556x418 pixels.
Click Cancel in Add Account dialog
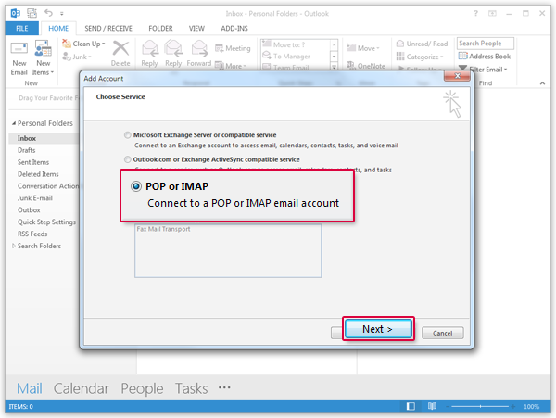point(442,333)
